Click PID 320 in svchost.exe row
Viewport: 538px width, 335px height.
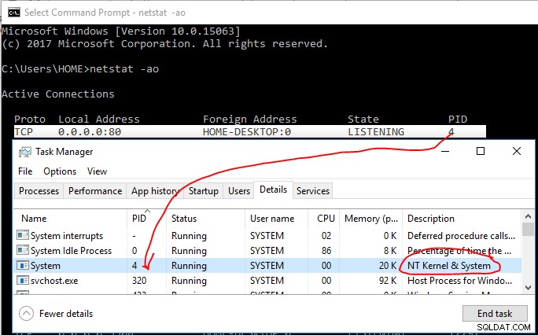pos(139,281)
